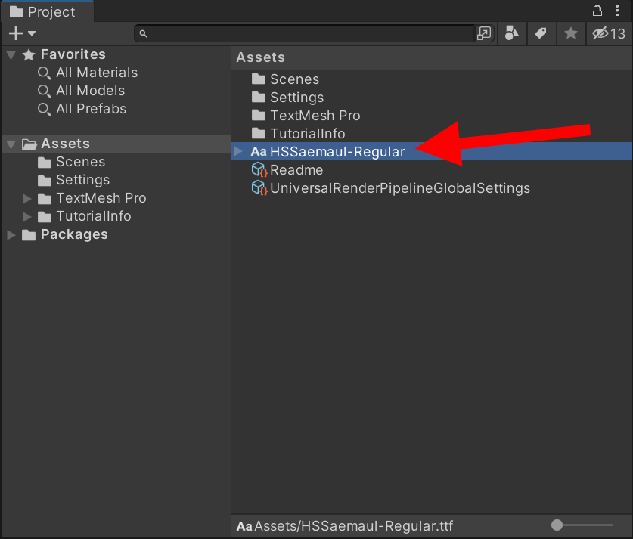This screenshot has width=633, height=539.
Task: Toggle hidden packages visibility (13)
Action: point(609,33)
